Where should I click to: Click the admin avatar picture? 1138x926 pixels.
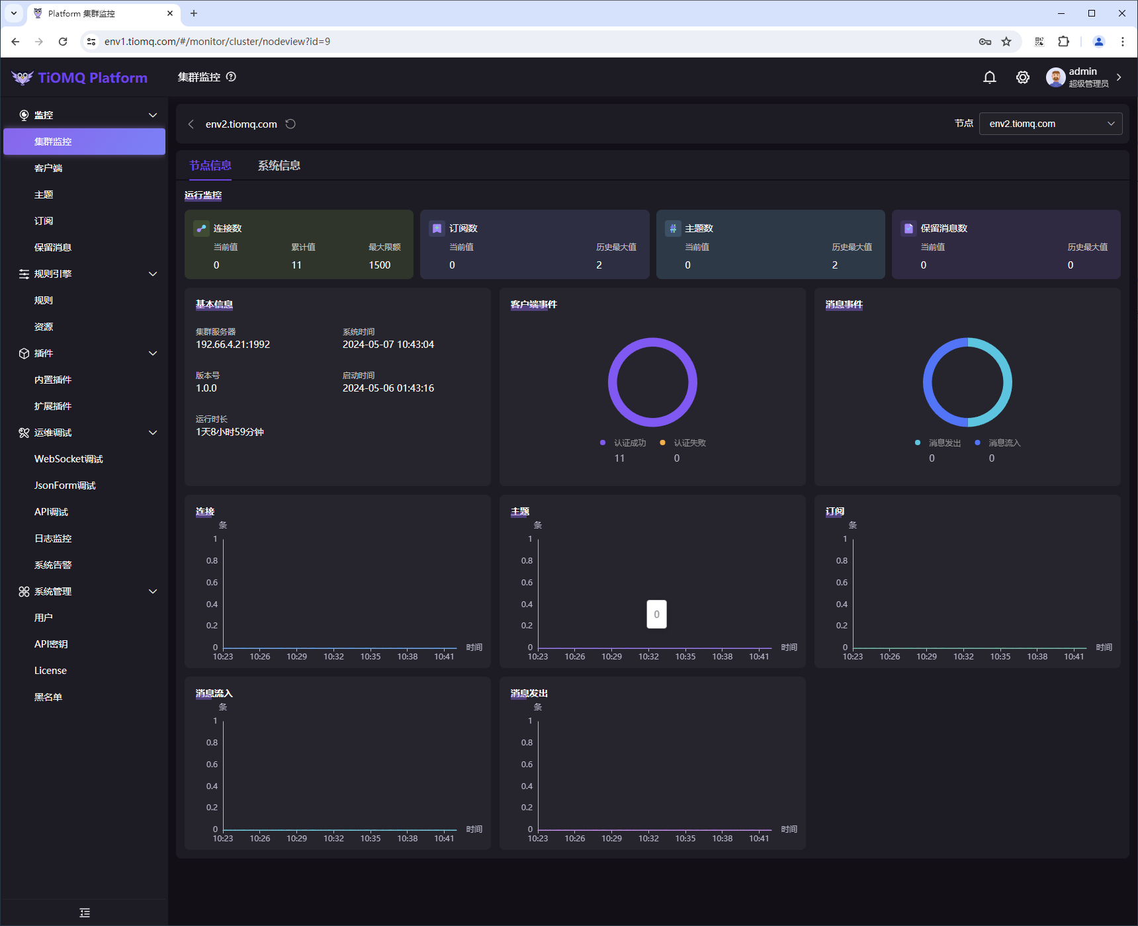[x=1055, y=77]
